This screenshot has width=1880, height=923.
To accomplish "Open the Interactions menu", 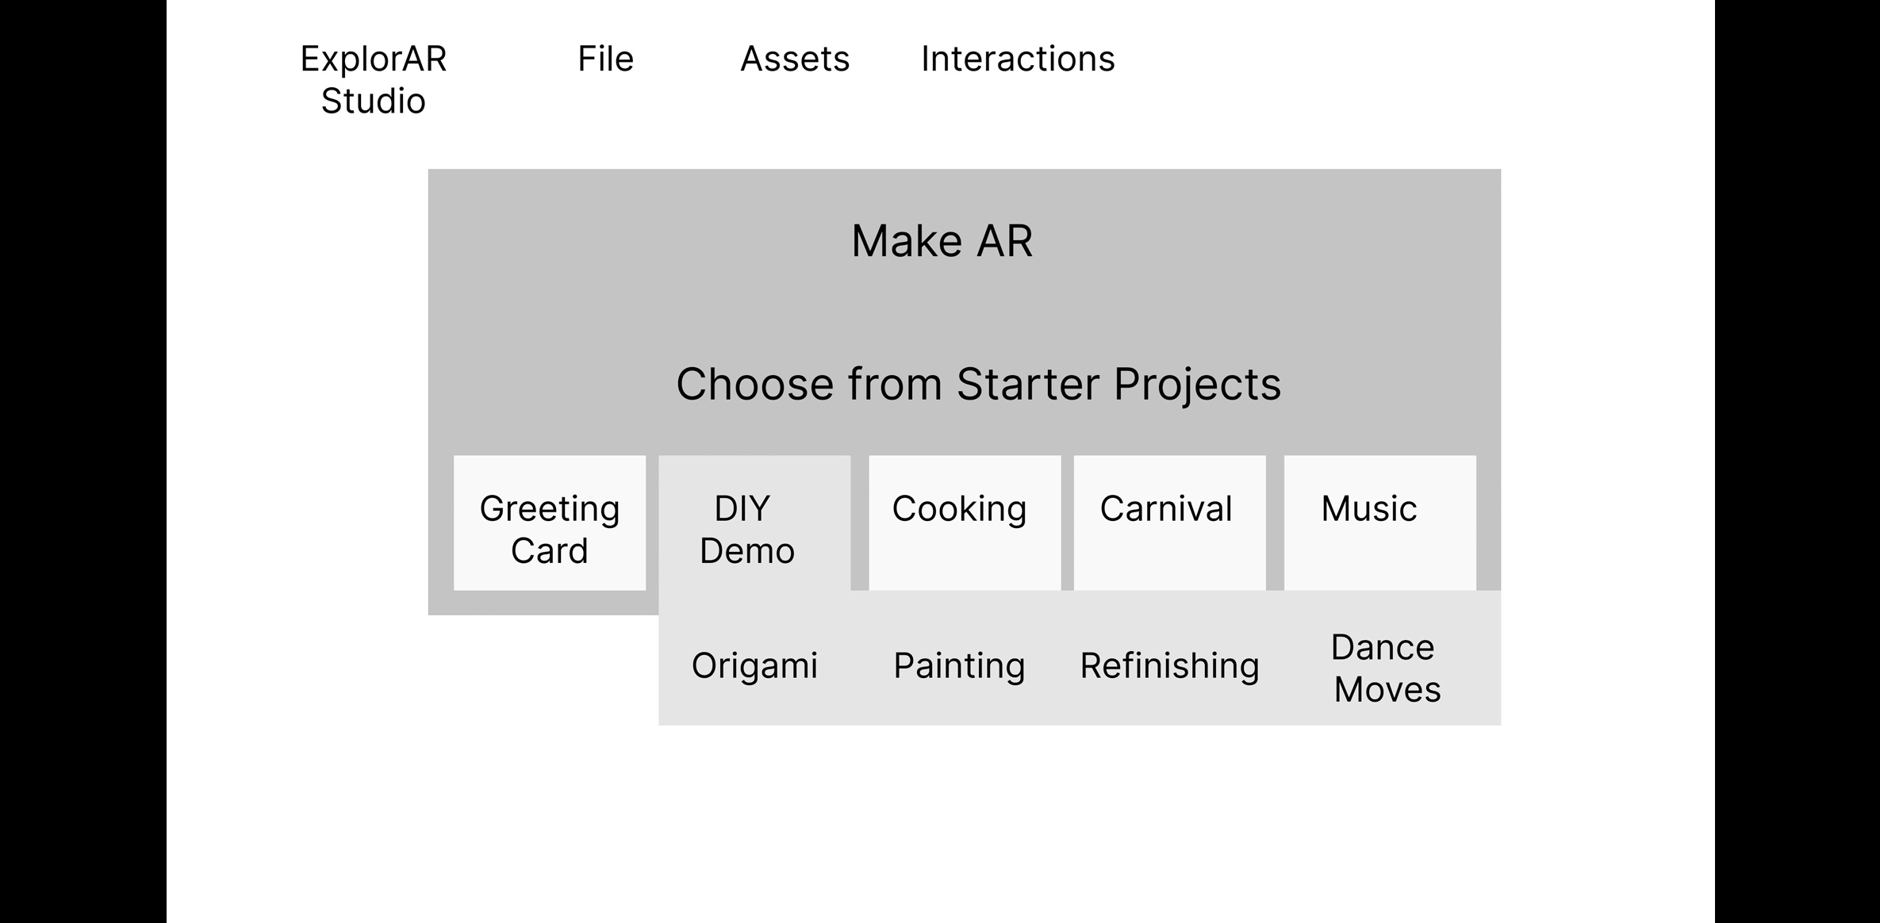I will pos(1018,59).
